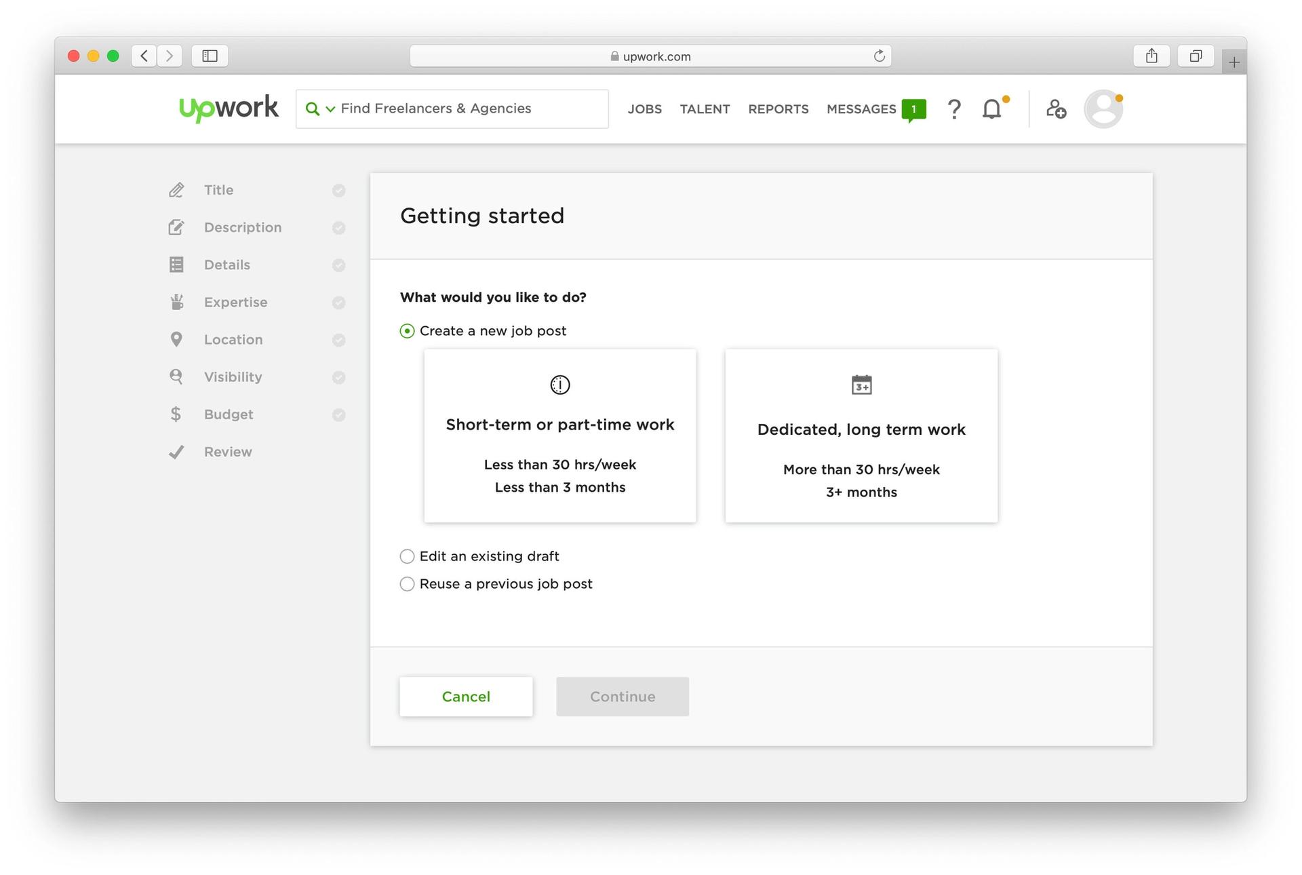Select Create a new job post radio

click(x=407, y=331)
